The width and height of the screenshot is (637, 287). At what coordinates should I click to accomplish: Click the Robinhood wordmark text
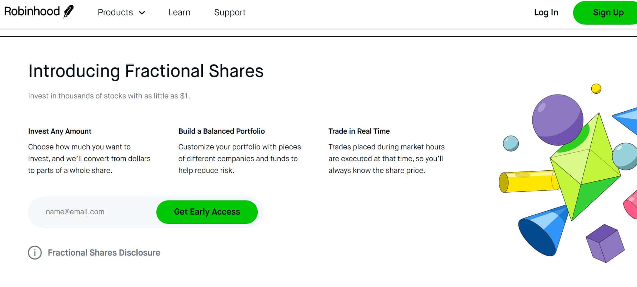(x=32, y=11)
